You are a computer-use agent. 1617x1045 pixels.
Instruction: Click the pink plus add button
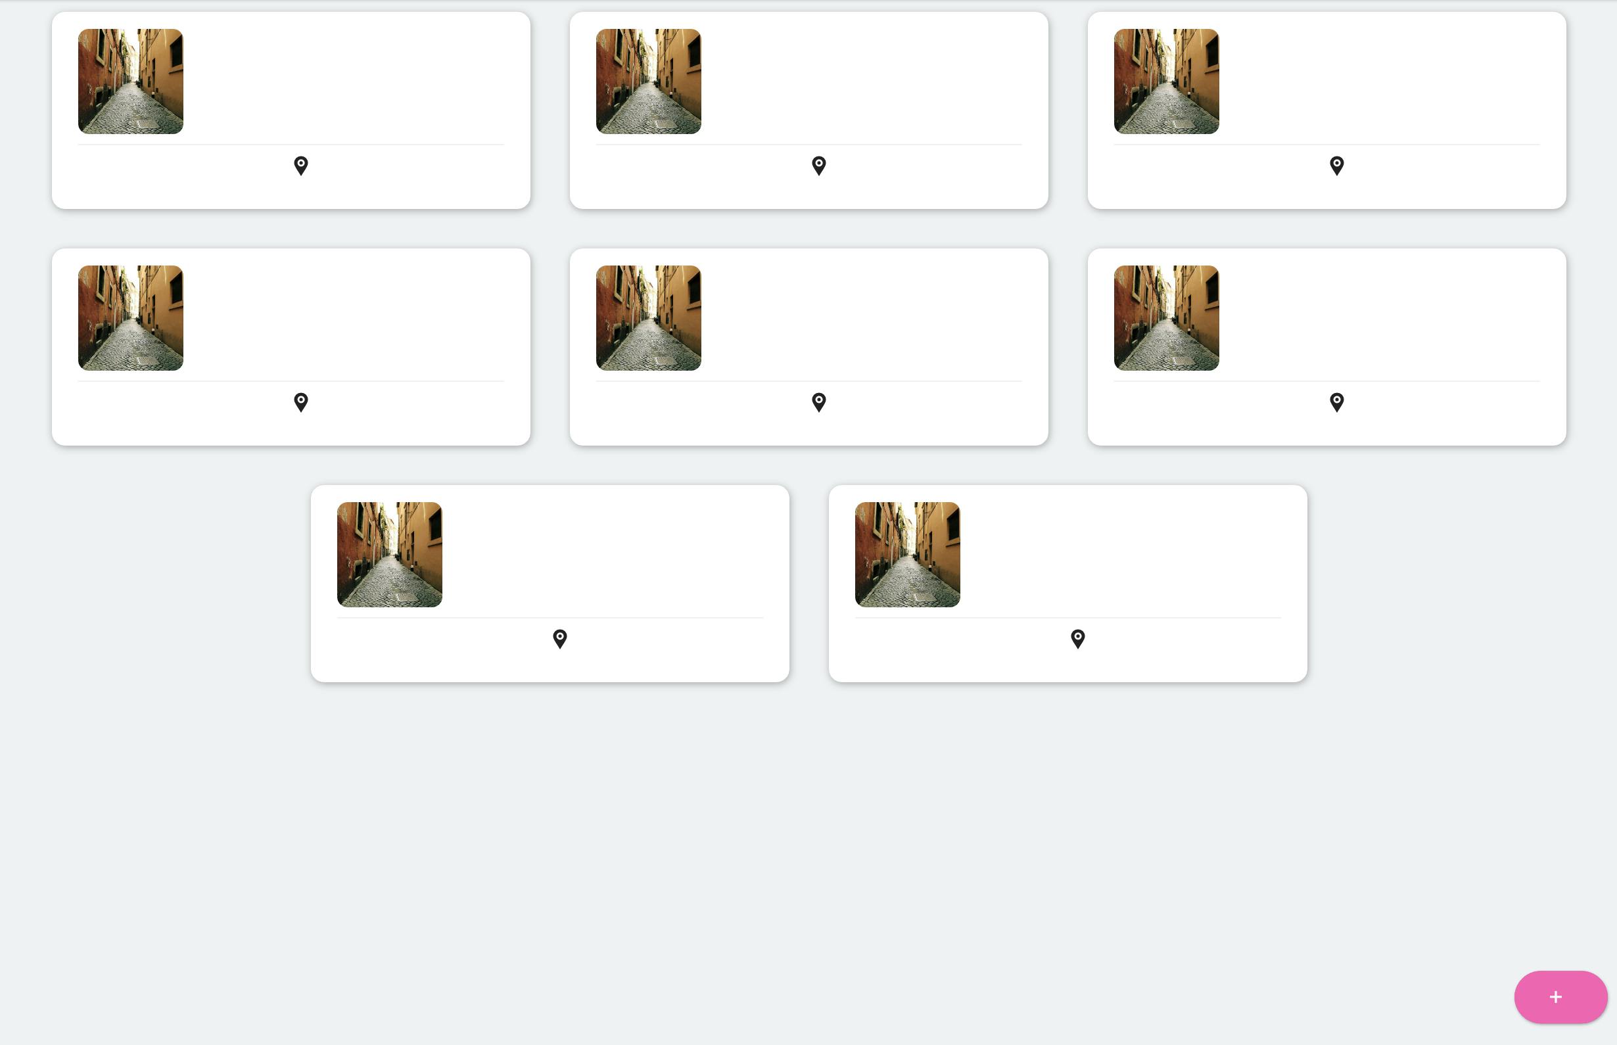[x=1560, y=997]
